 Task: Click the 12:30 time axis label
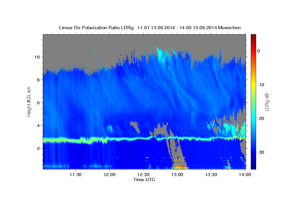[143, 175]
